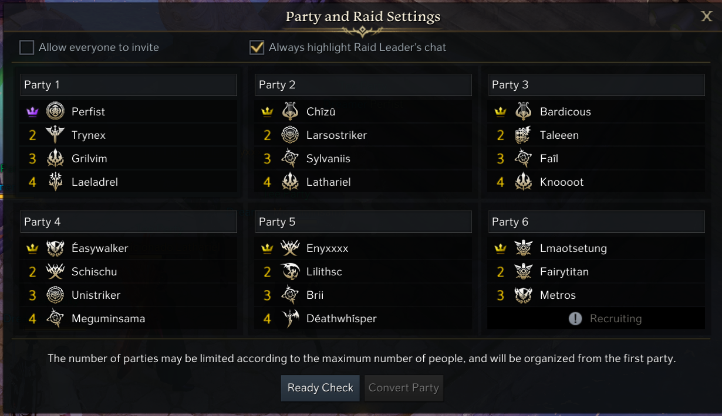
Task: Click Déathwhísper's class icon
Action: point(290,319)
